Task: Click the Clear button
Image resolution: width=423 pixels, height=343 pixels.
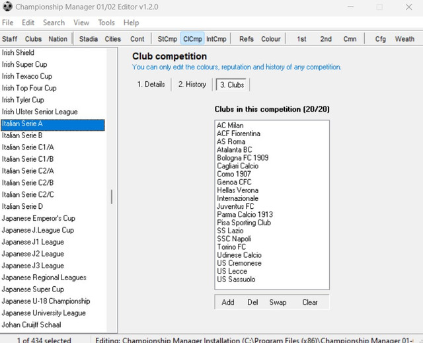Action: (310, 302)
